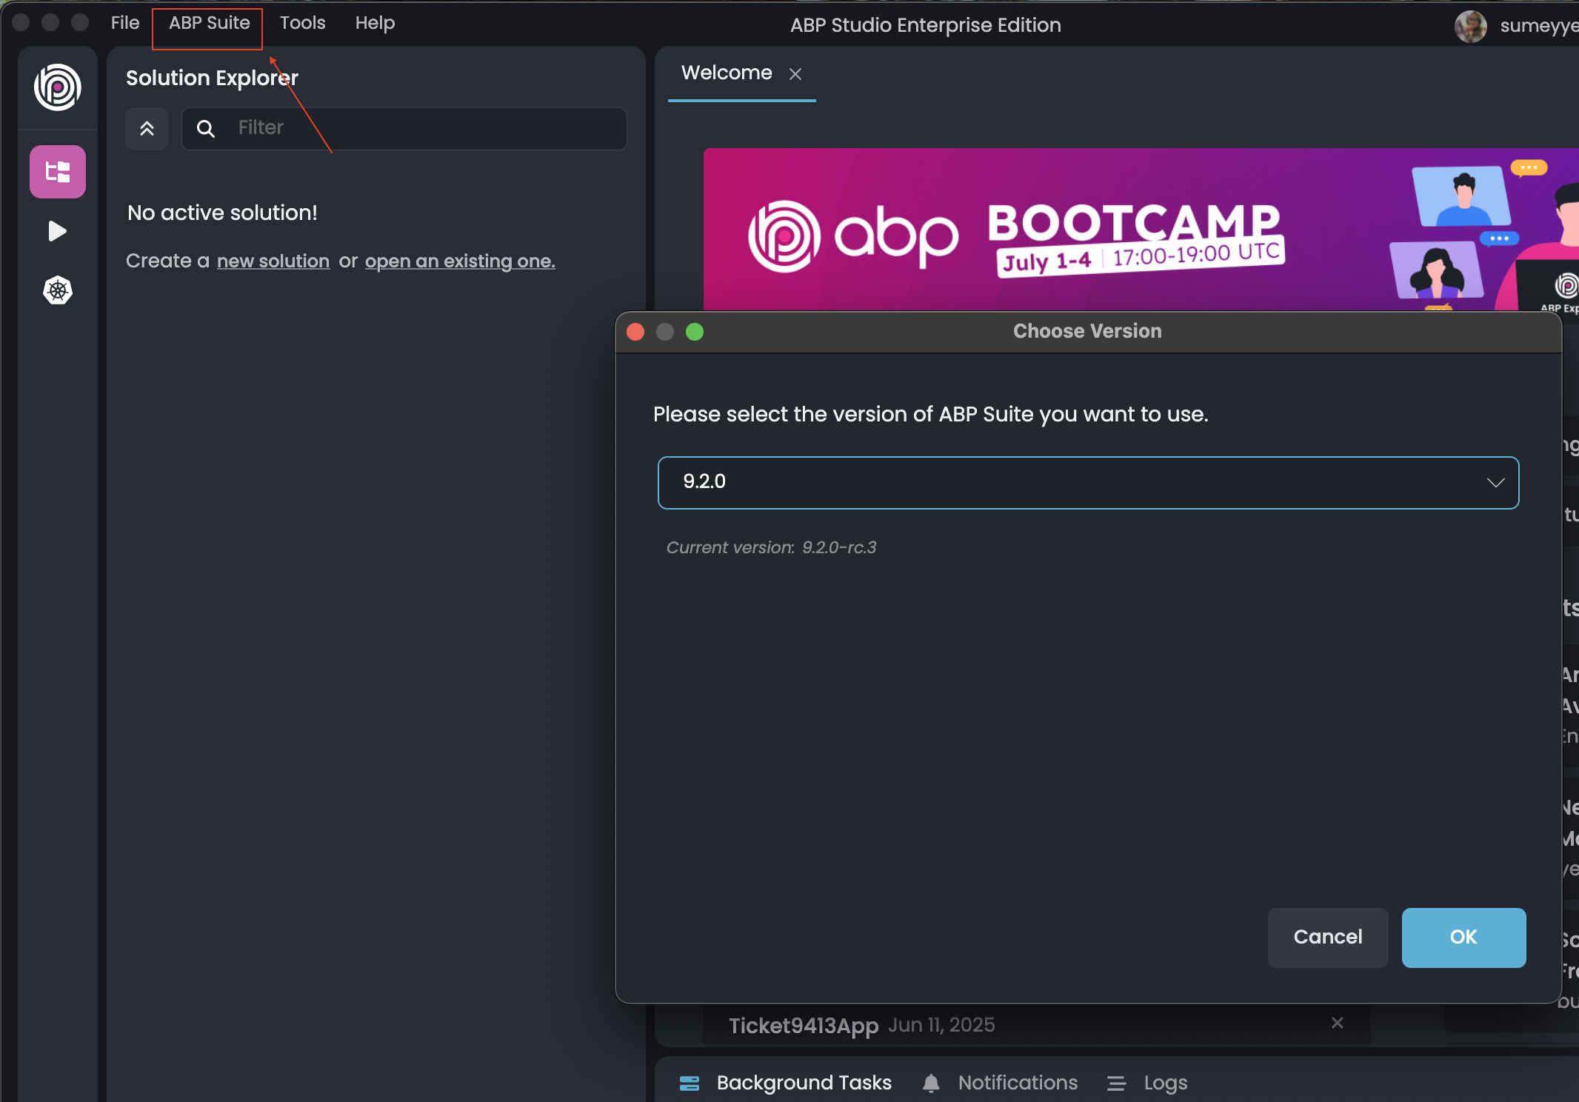Image resolution: width=1579 pixels, height=1102 pixels.
Task: Open the Kubernetes helm icon in the sidebar
Action: tap(58, 290)
